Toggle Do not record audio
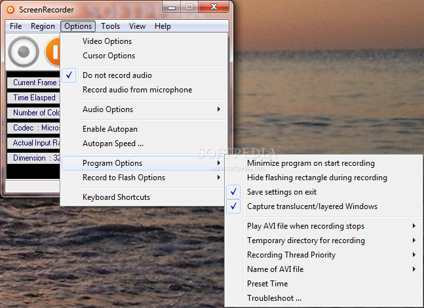The height and width of the screenshot is (308, 424). coord(144,75)
